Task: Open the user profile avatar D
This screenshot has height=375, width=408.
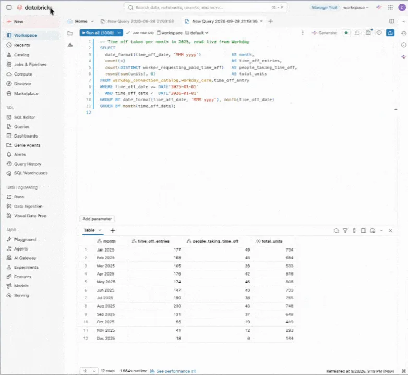Action: pyautogui.click(x=402, y=7)
